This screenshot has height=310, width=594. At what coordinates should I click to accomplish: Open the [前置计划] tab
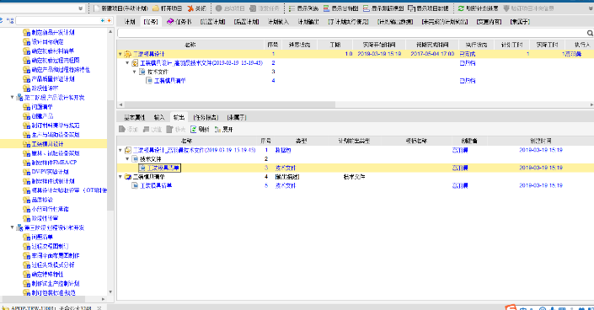pyautogui.click(x=212, y=22)
